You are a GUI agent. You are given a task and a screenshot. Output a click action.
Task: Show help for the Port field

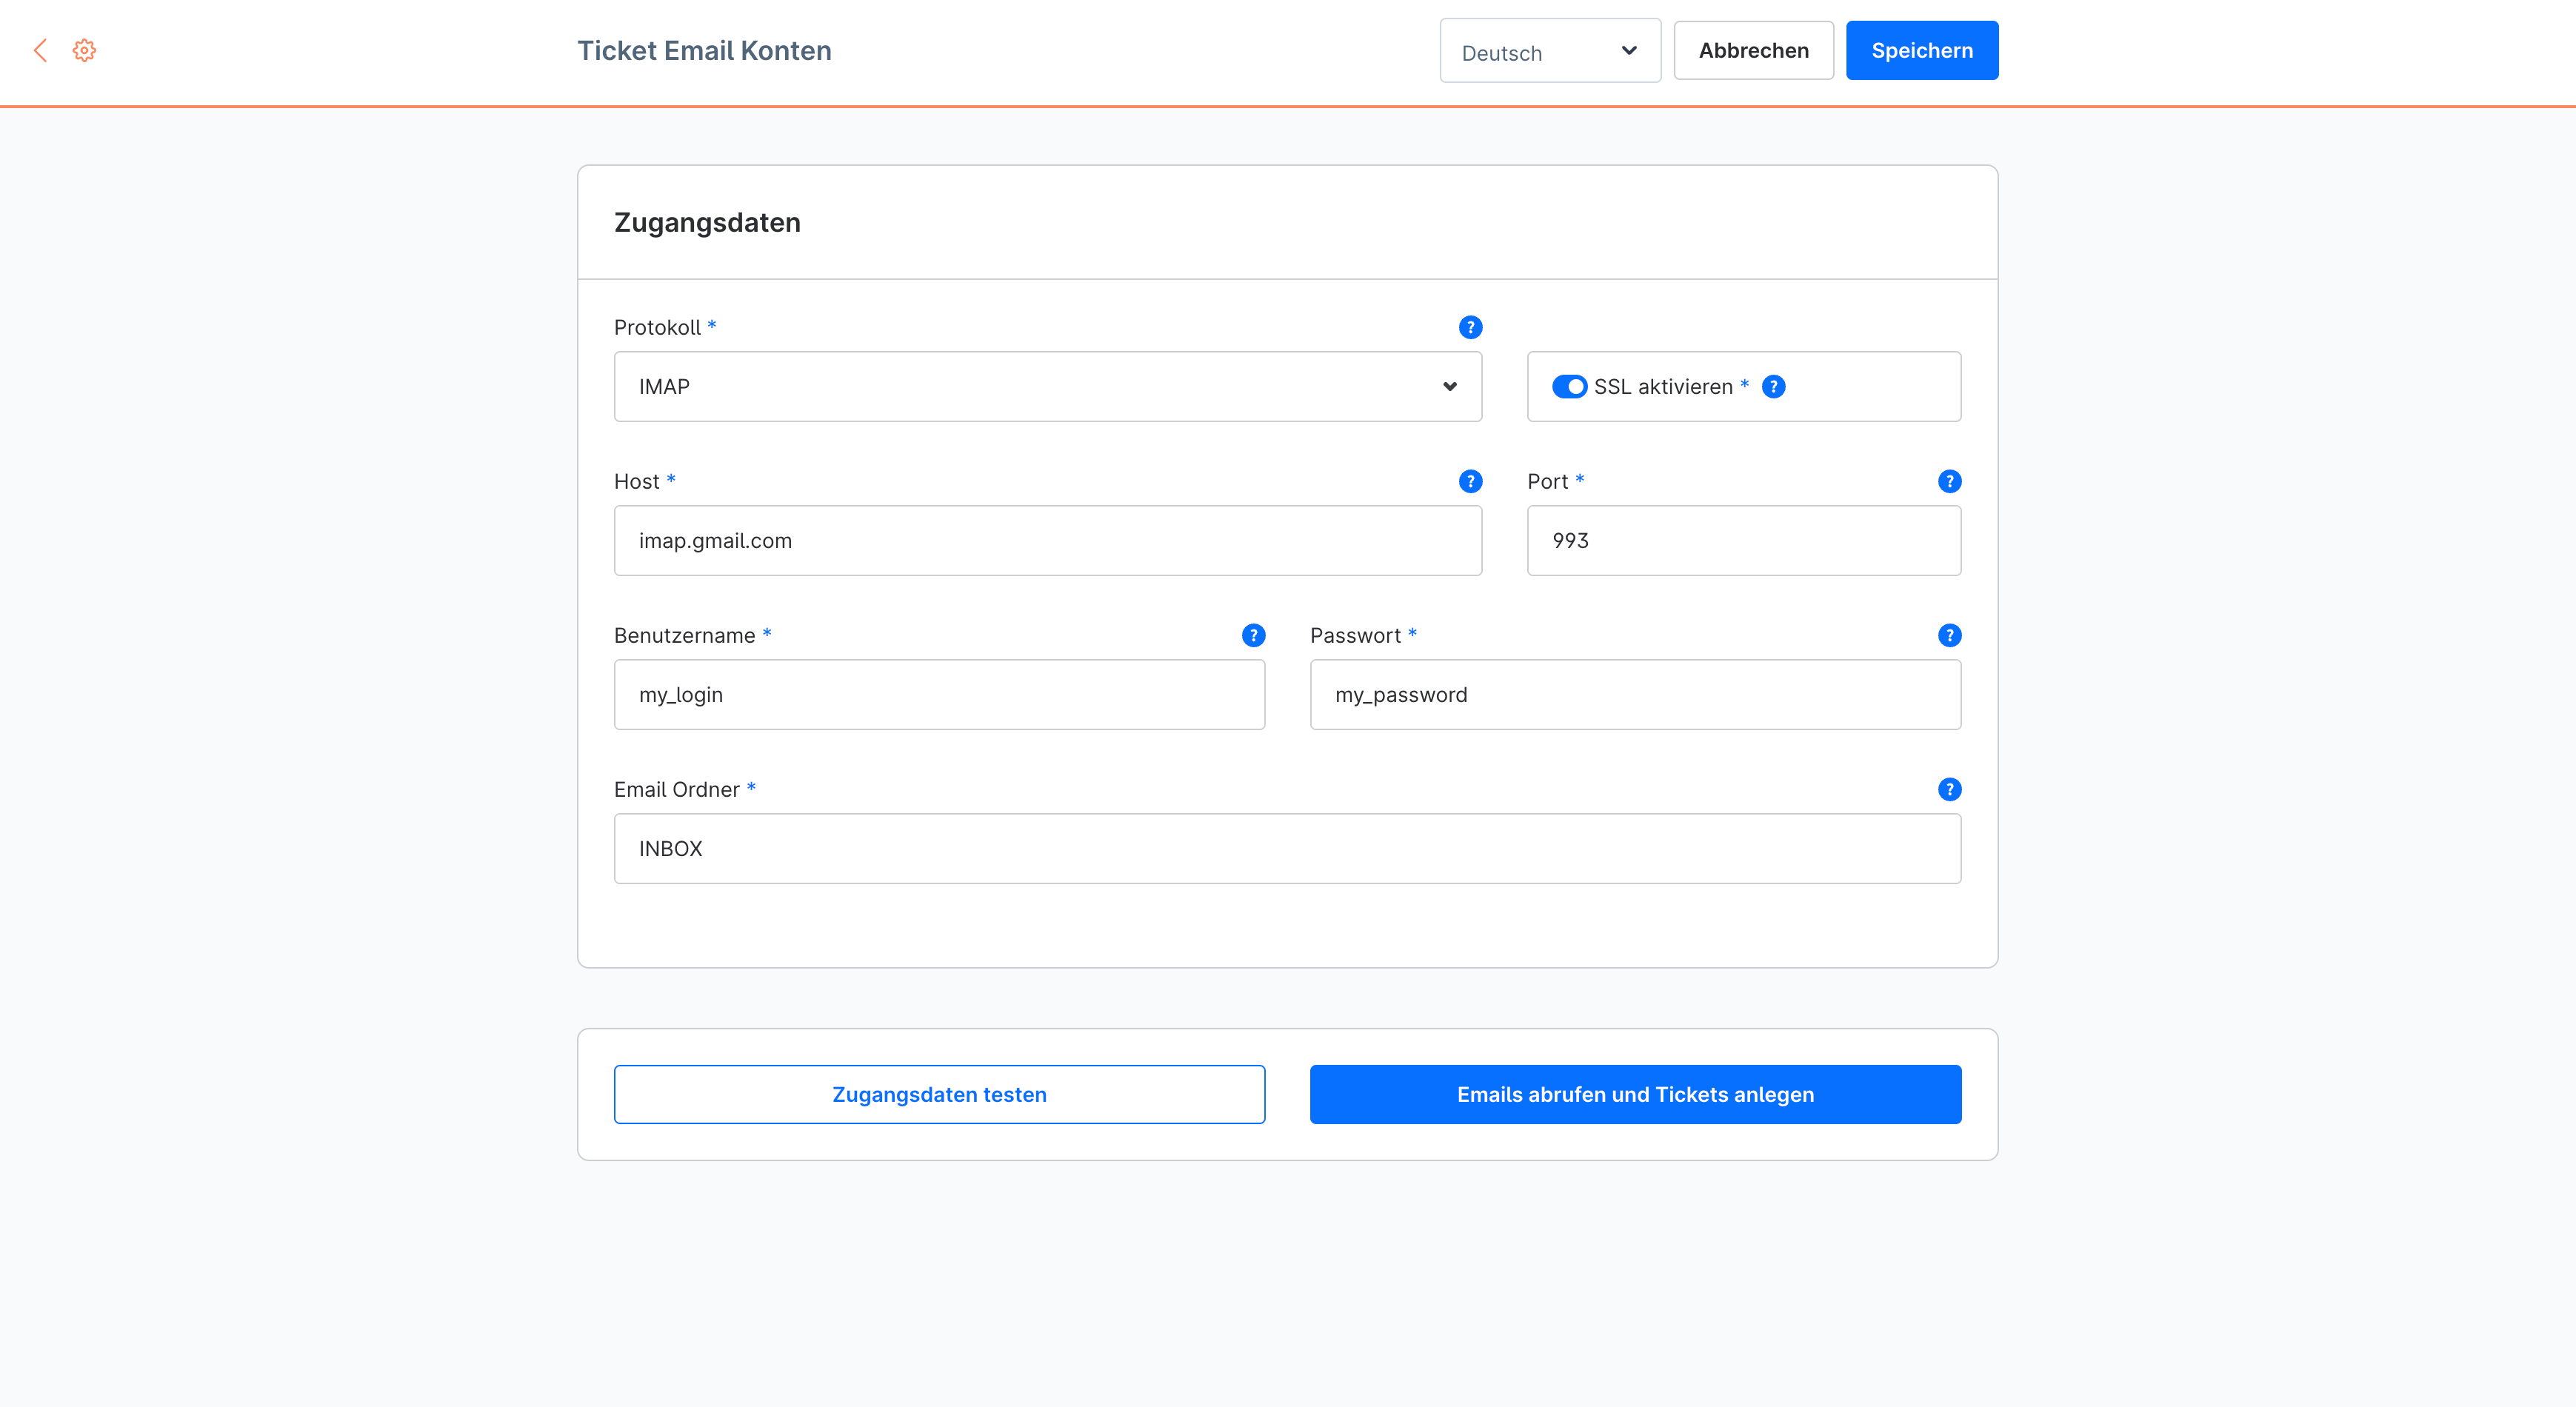pyautogui.click(x=1949, y=482)
